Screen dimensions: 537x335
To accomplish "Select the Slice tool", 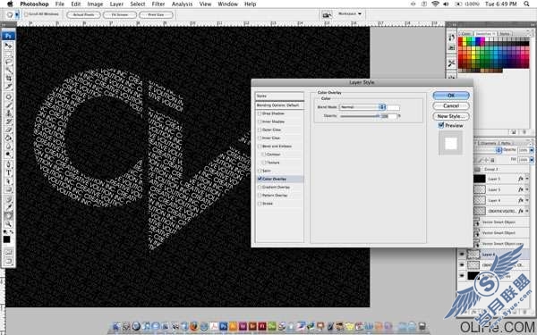I will (8, 87).
